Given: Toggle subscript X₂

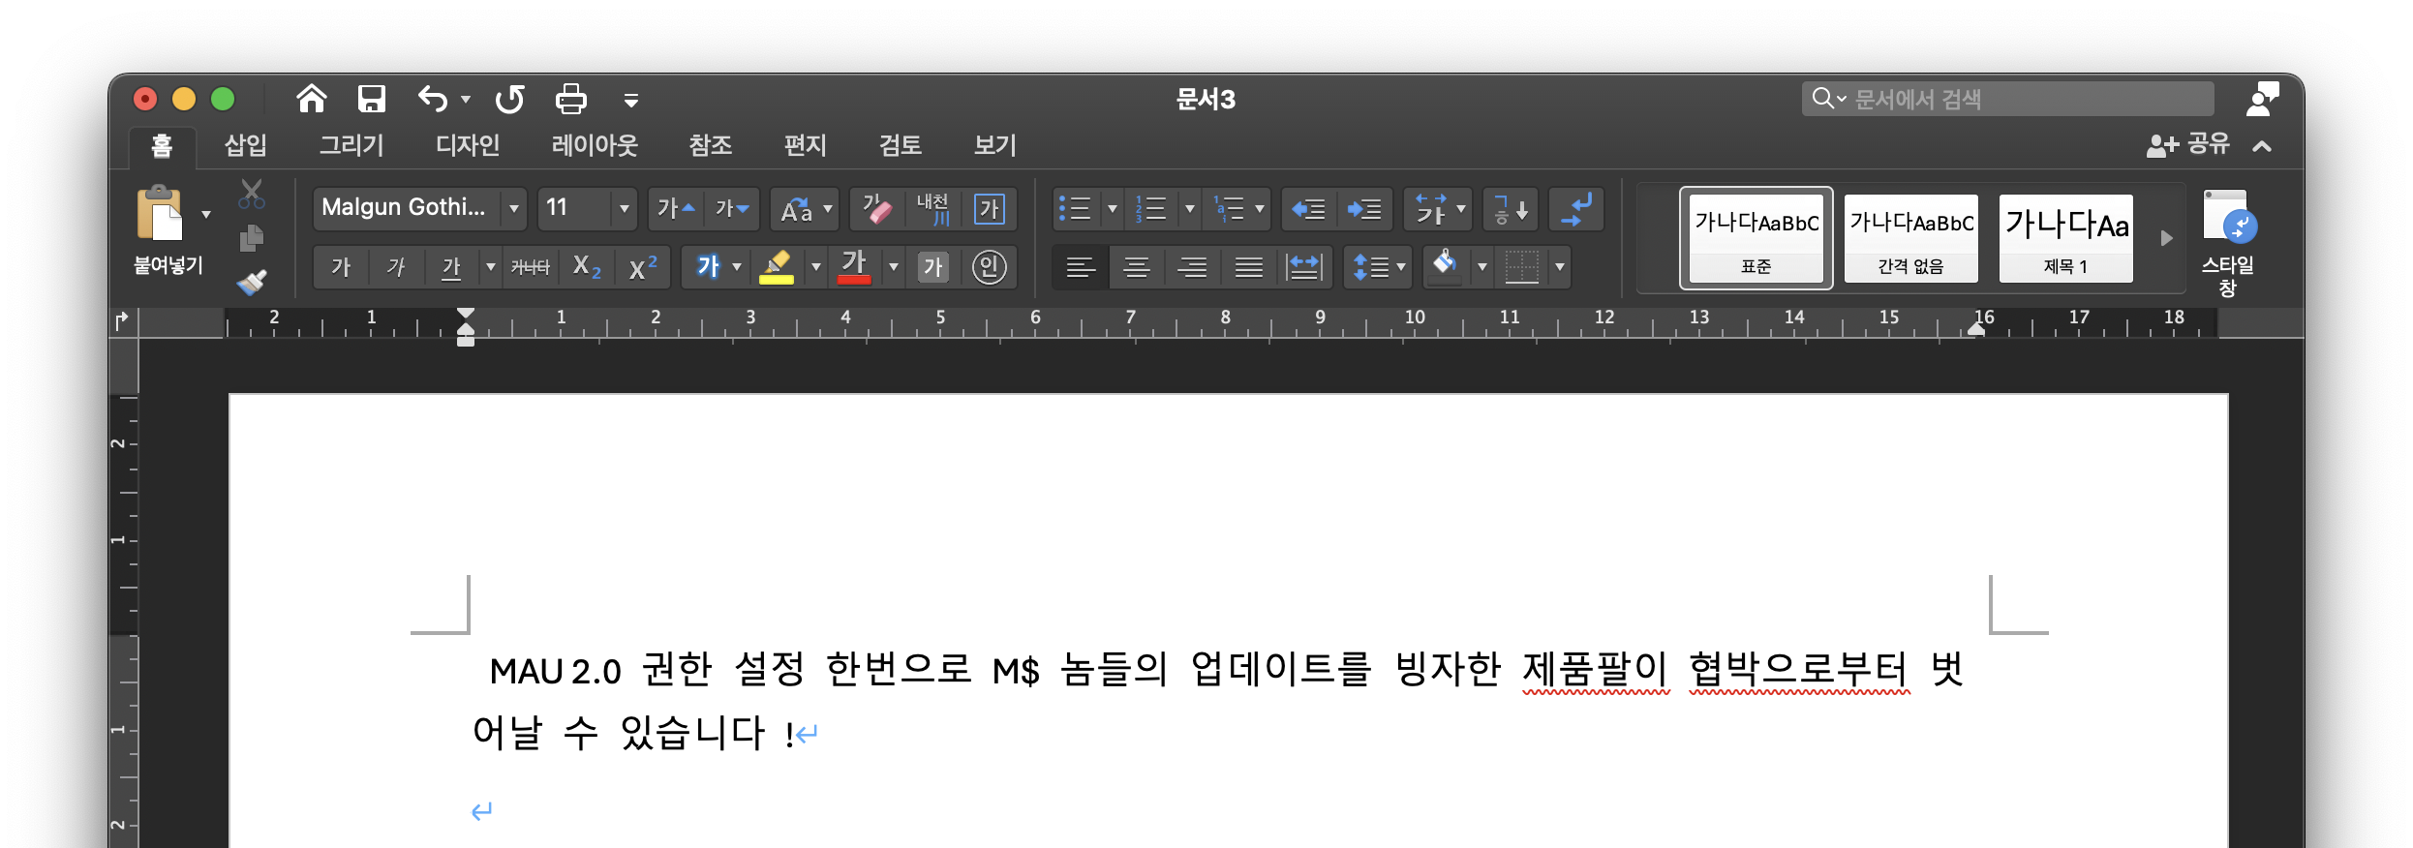Looking at the screenshot, I should coord(587,266).
